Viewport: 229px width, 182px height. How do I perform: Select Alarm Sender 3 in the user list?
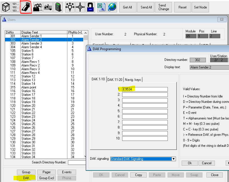[x=32, y=43]
